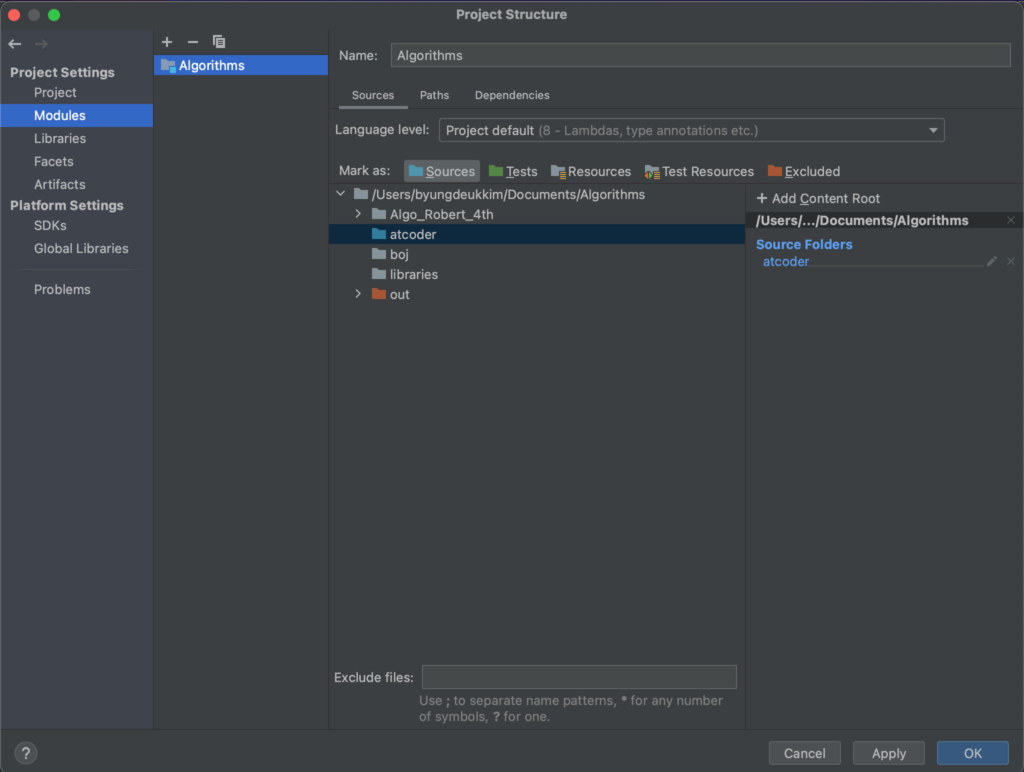Click the edit pencil icon for atcoder

click(x=992, y=261)
